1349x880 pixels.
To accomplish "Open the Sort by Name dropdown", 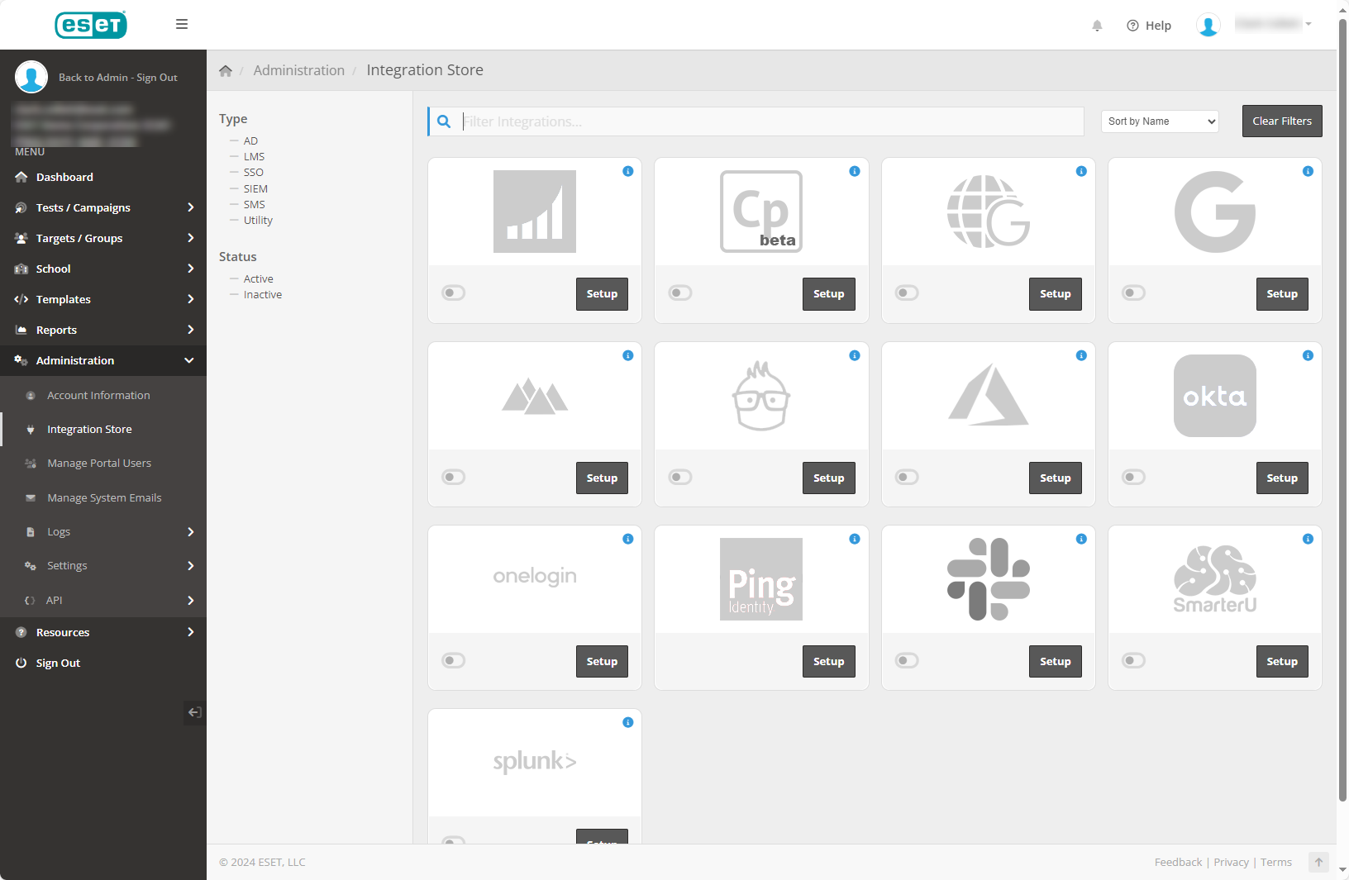I will pyautogui.click(x=1160, y=121).
